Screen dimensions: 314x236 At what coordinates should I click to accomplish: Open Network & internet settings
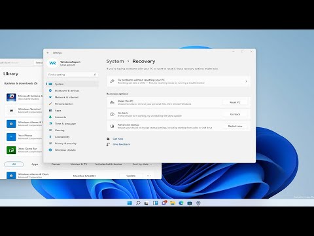point(73,97)
